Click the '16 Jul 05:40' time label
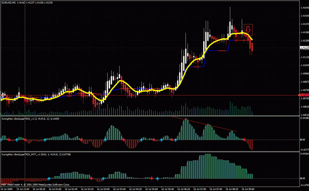This screenshot has height=191, width=309. pos(168,189)
